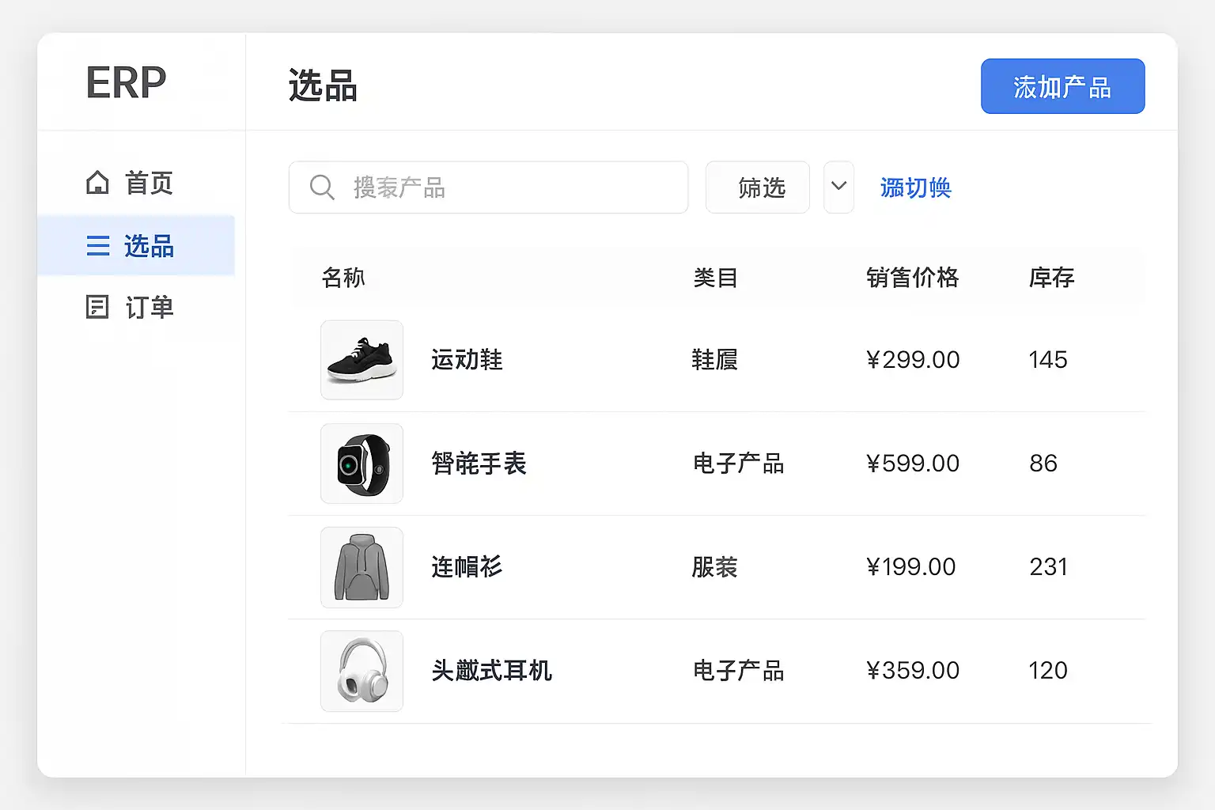Viewport: 1215px width, 810px height.
Task: Open the hoodie product thumbnail
Action: [x=361, y=567]
